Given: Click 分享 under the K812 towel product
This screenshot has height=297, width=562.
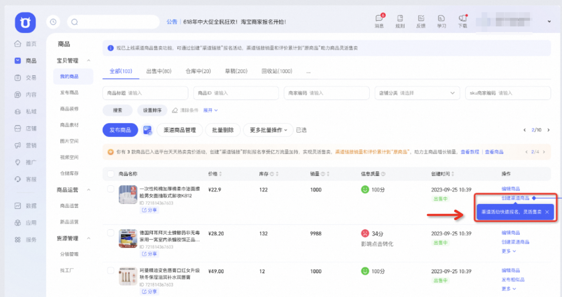Looking at the screenshot, I should 150,210.
